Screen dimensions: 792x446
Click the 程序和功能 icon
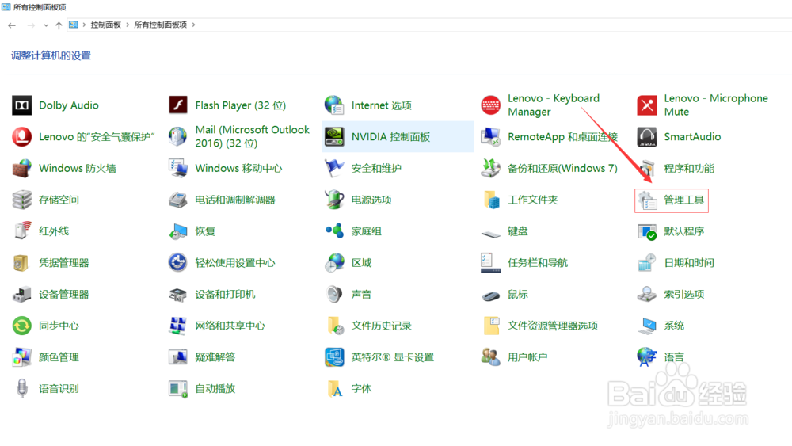coord(647,168)
